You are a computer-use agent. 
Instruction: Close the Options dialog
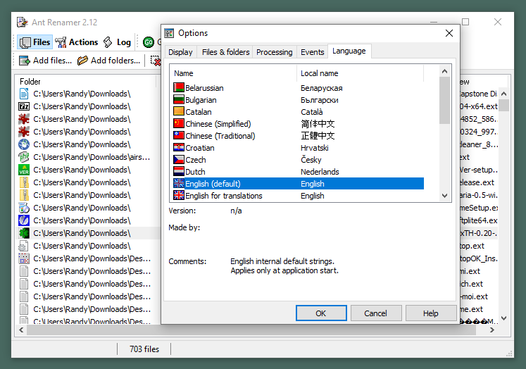[x=449, y=33]
